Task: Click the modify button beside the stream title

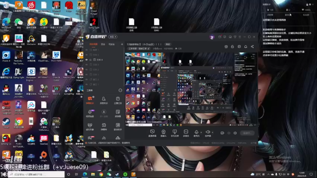Action: tap(168, 44)
